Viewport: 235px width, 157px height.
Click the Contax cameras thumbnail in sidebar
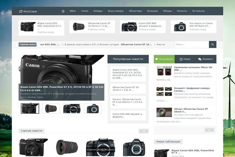164,91
